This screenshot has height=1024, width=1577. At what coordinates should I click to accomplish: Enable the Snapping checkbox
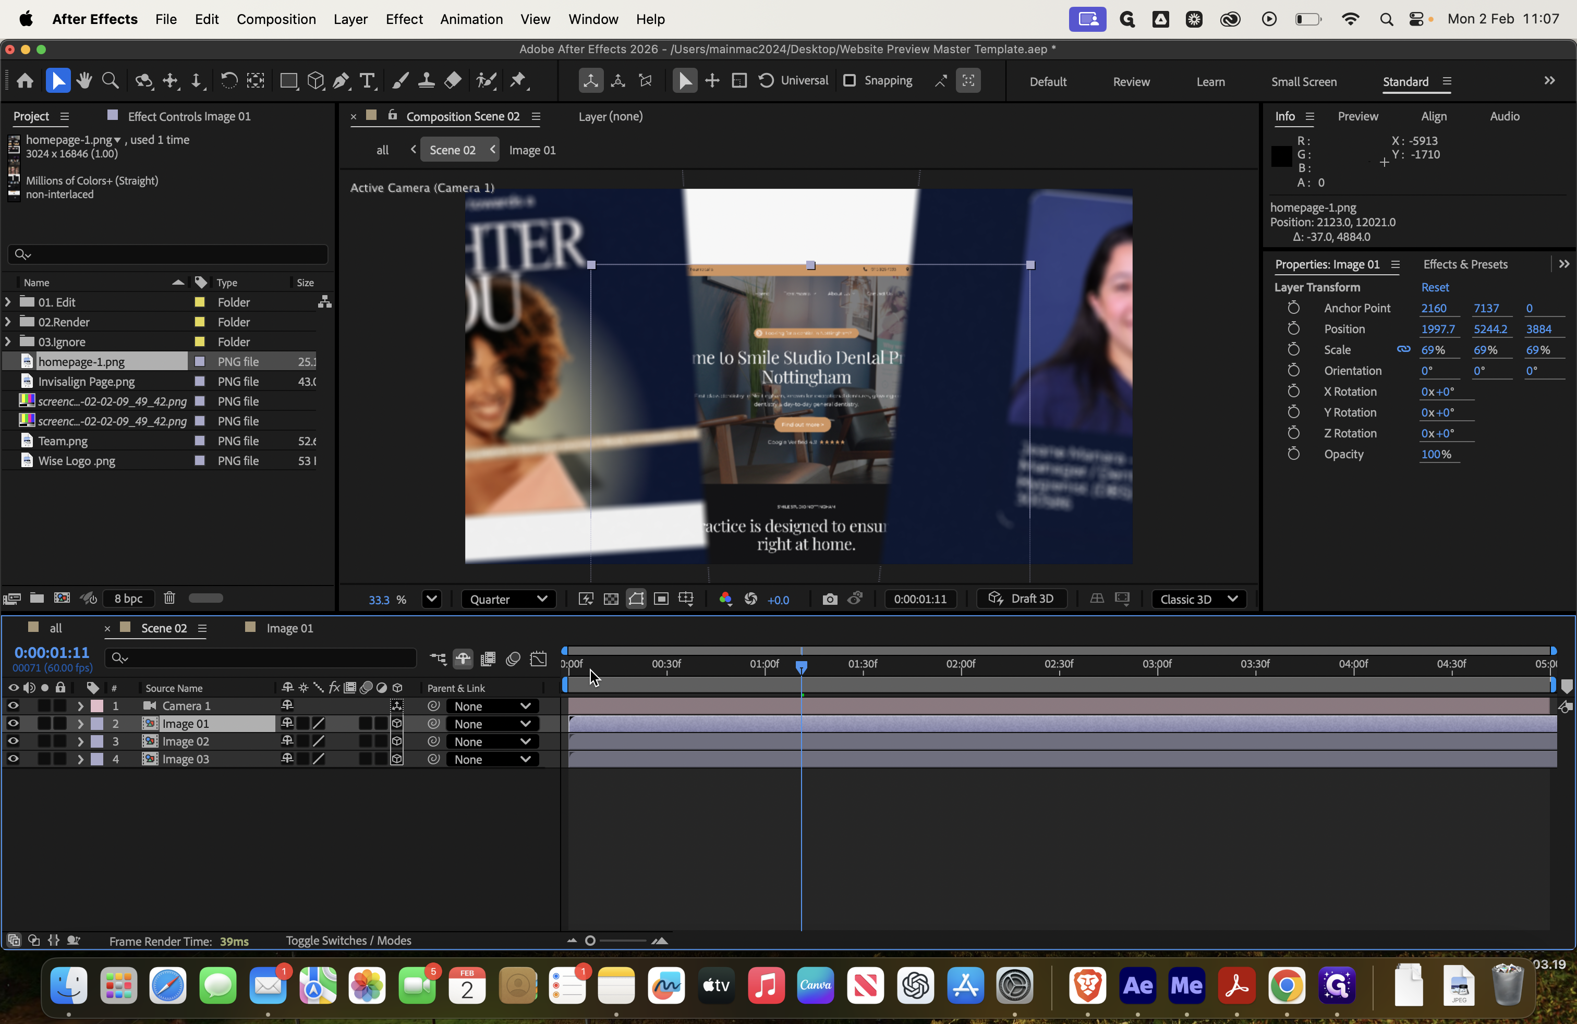click(x=850, y=80)
